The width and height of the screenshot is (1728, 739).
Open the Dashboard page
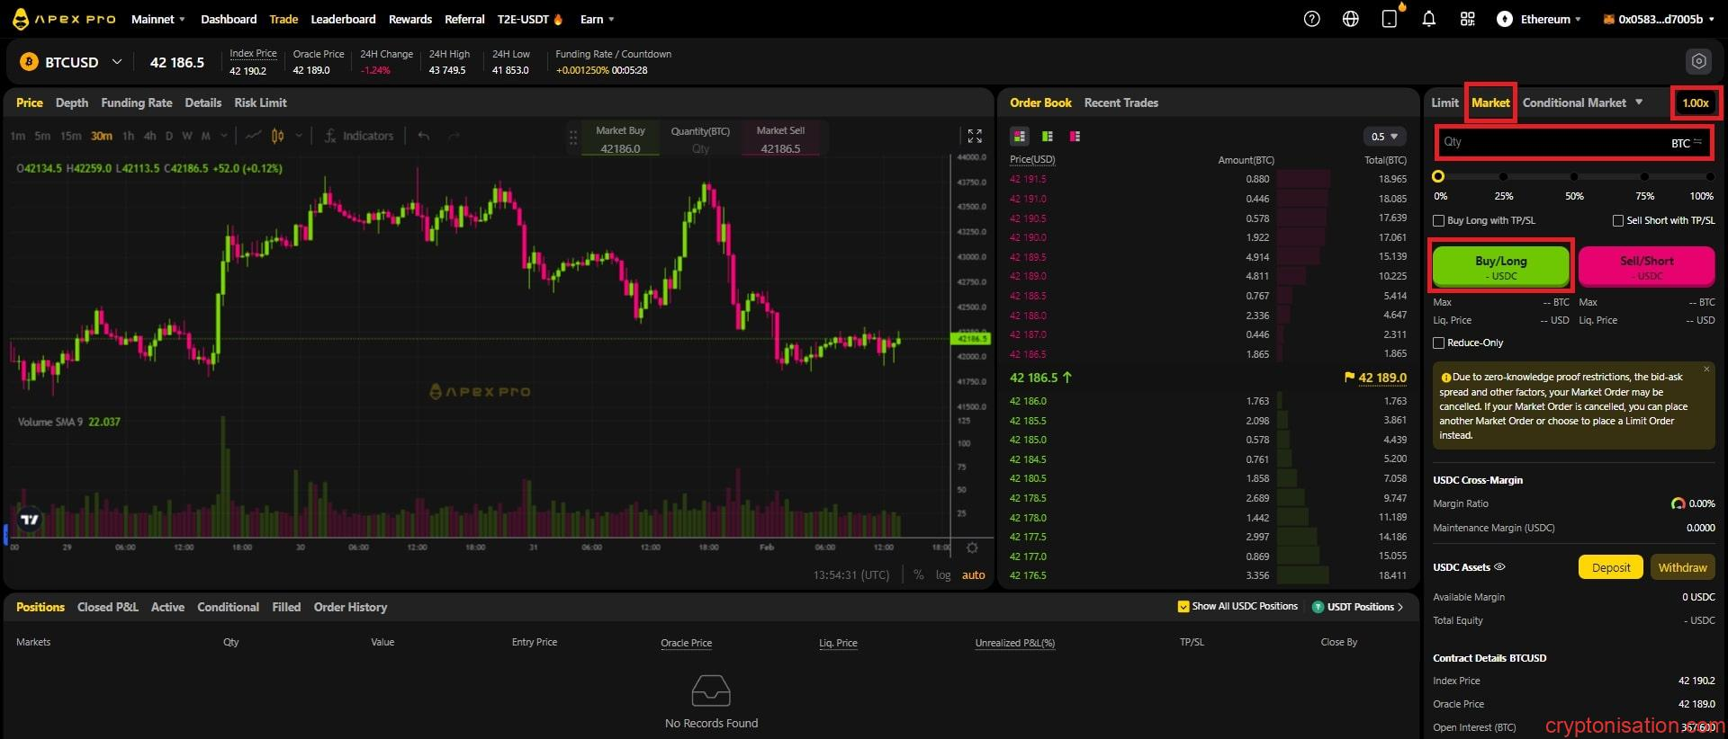coord(229,19)
